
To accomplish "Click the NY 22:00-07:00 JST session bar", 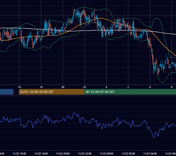I will tap(130, 92).
